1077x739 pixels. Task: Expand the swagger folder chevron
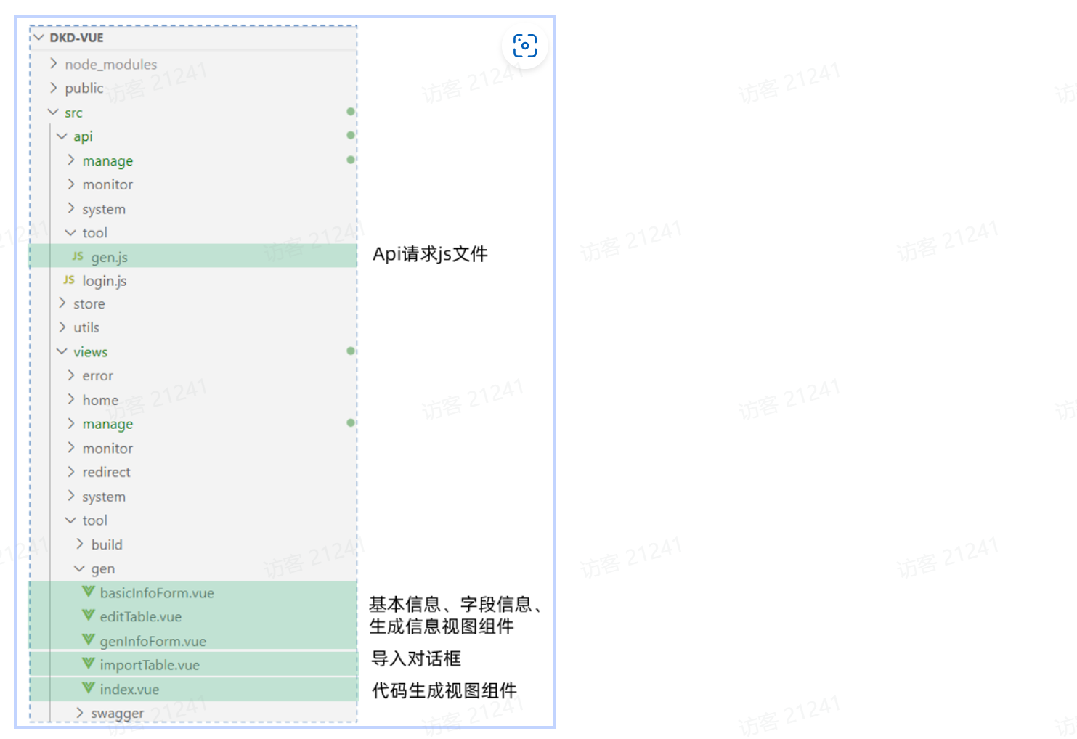pyautogui.click(x=79, y=712)
